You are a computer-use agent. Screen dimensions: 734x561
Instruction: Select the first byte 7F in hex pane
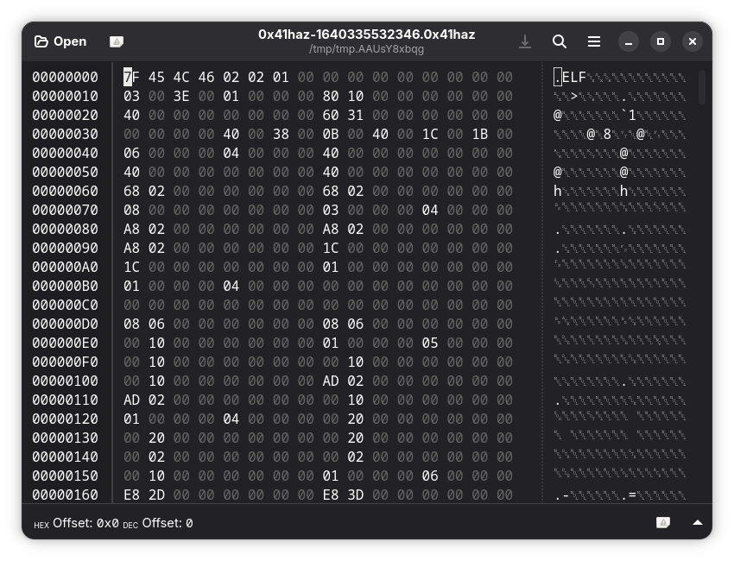point(131,77)
